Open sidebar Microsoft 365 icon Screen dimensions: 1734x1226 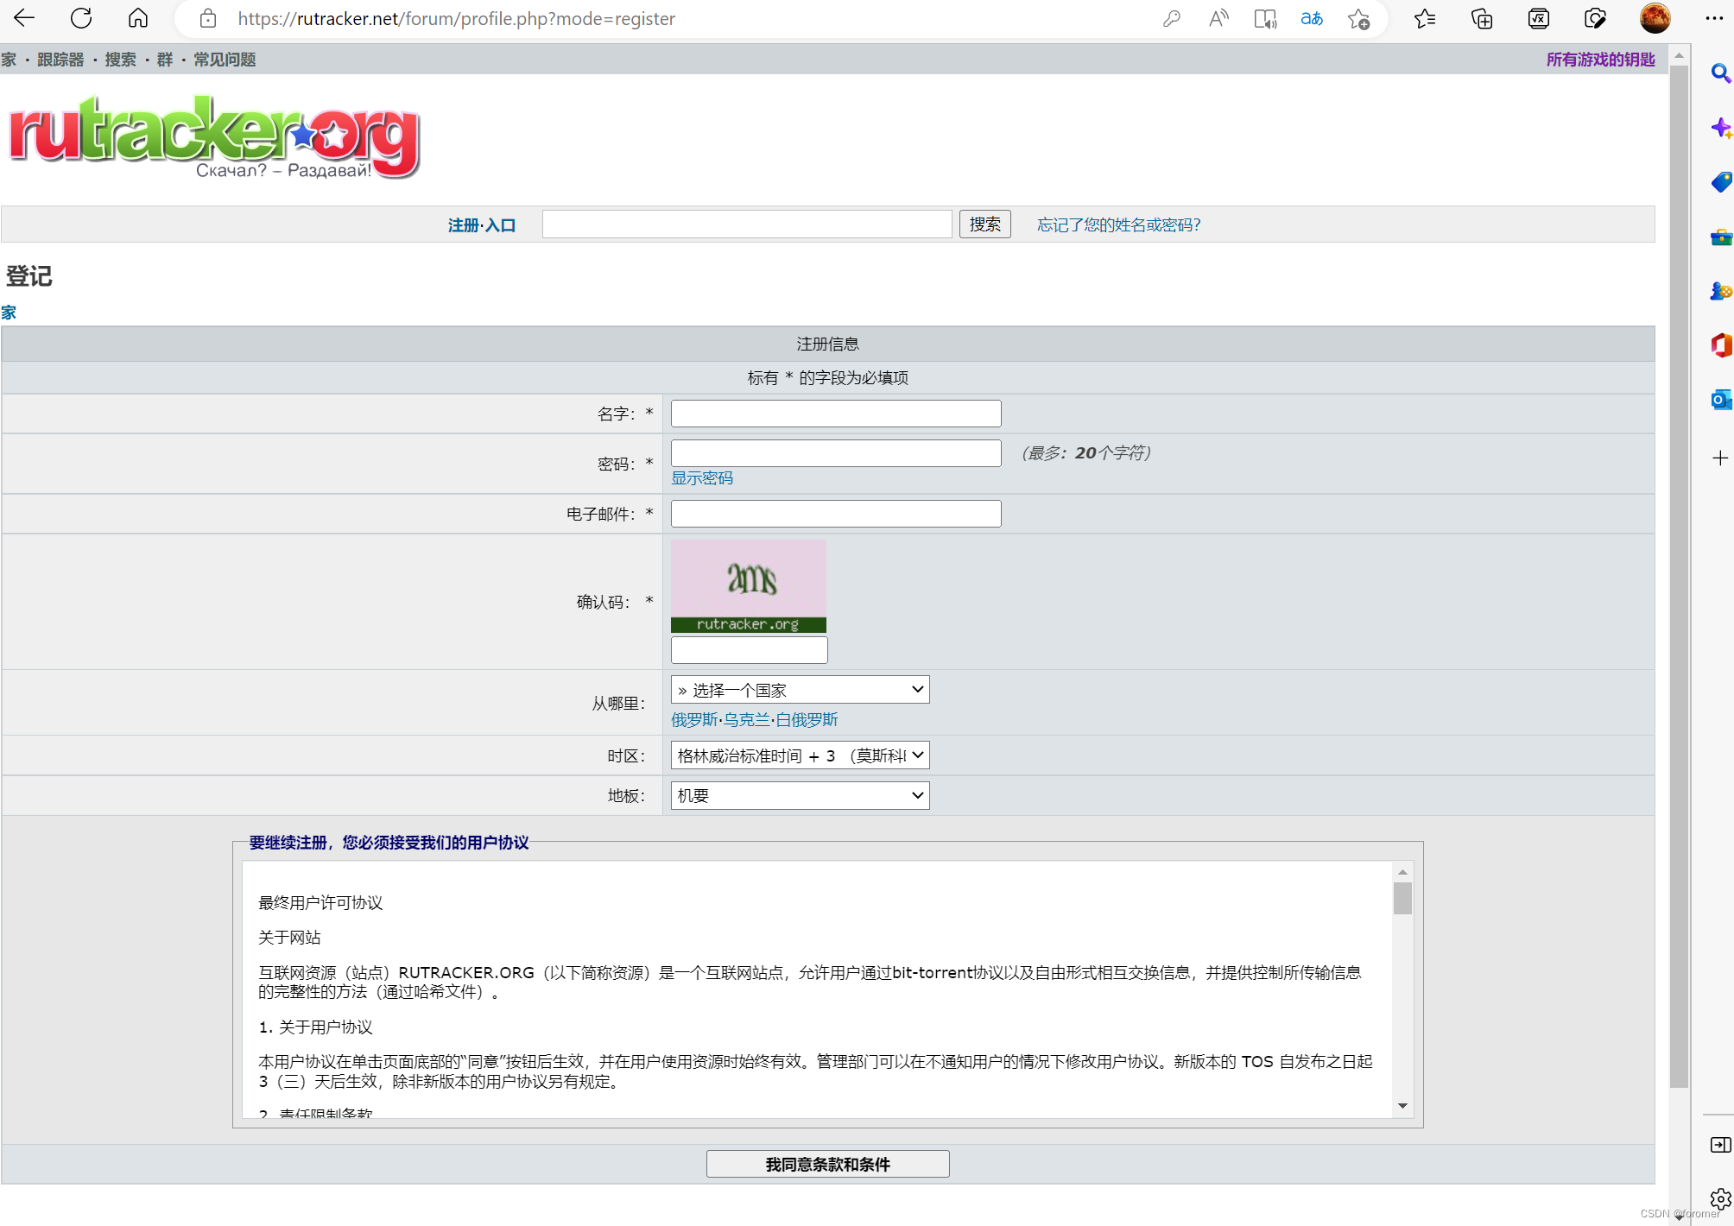click(1720, 345)
